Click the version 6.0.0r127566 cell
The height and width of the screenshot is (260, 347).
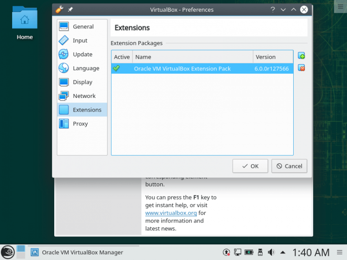pos(272,69)
